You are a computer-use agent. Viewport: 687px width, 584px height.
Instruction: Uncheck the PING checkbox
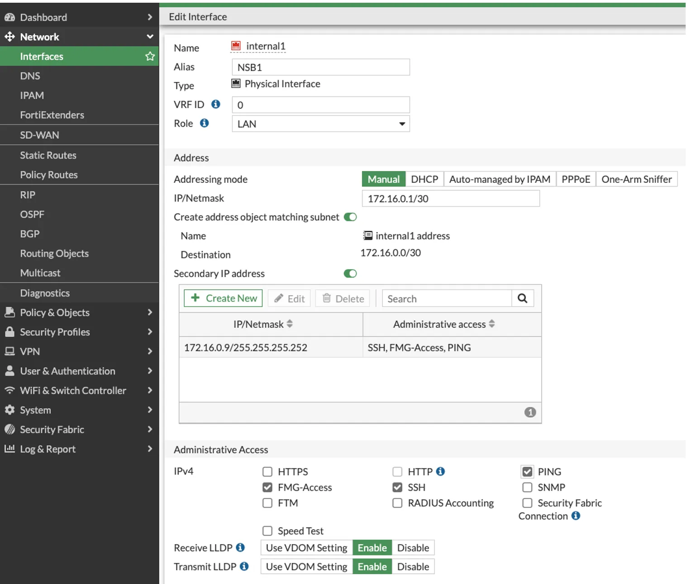(x=527, y=472)
